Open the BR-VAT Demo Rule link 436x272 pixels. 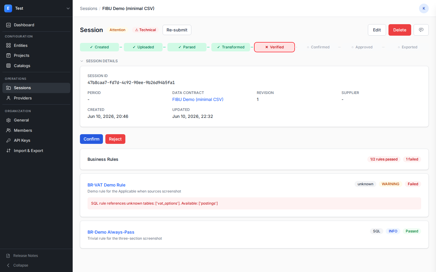click(106, 185)
